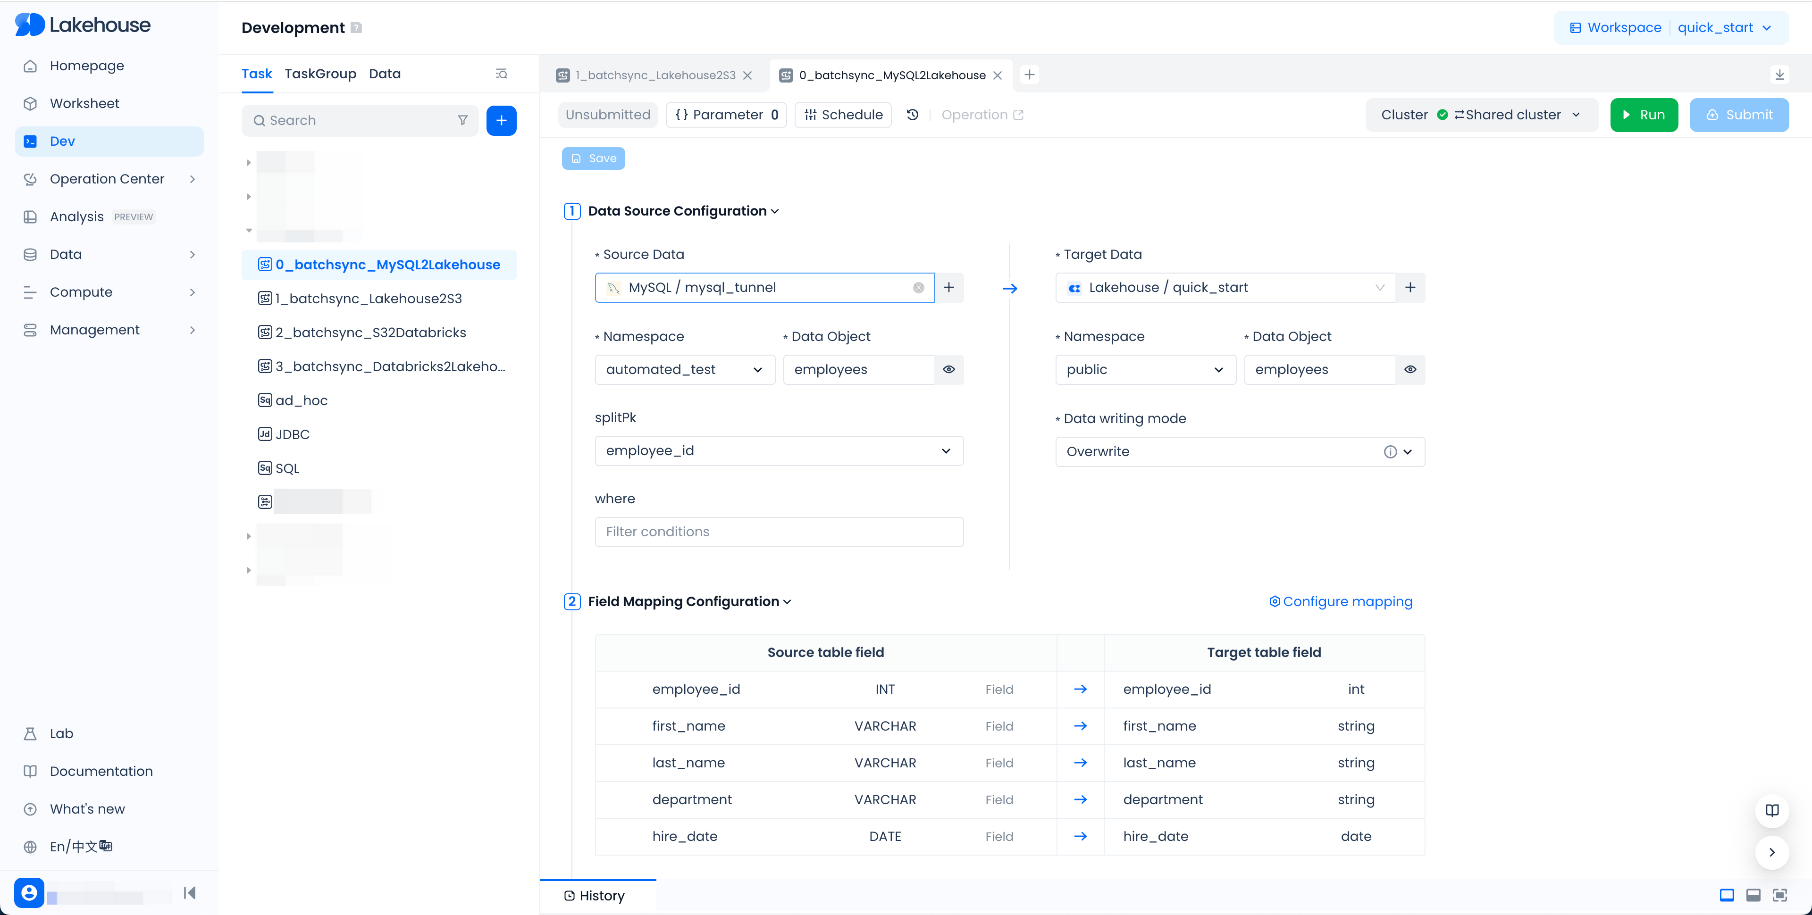
Task: Switch to the TaskGroup tab
Action: (x=320, y=74)
